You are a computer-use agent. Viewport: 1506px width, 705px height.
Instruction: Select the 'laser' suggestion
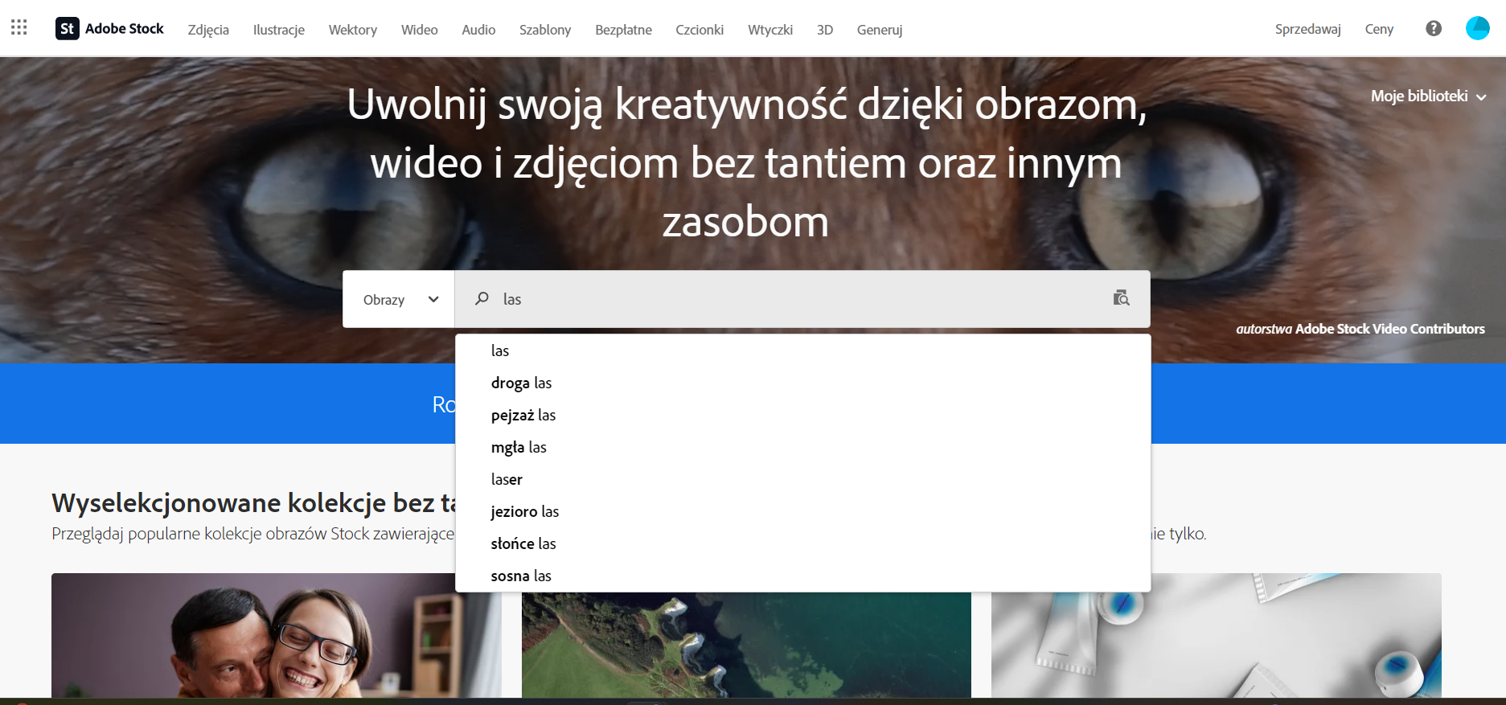(x=803, y=479)
